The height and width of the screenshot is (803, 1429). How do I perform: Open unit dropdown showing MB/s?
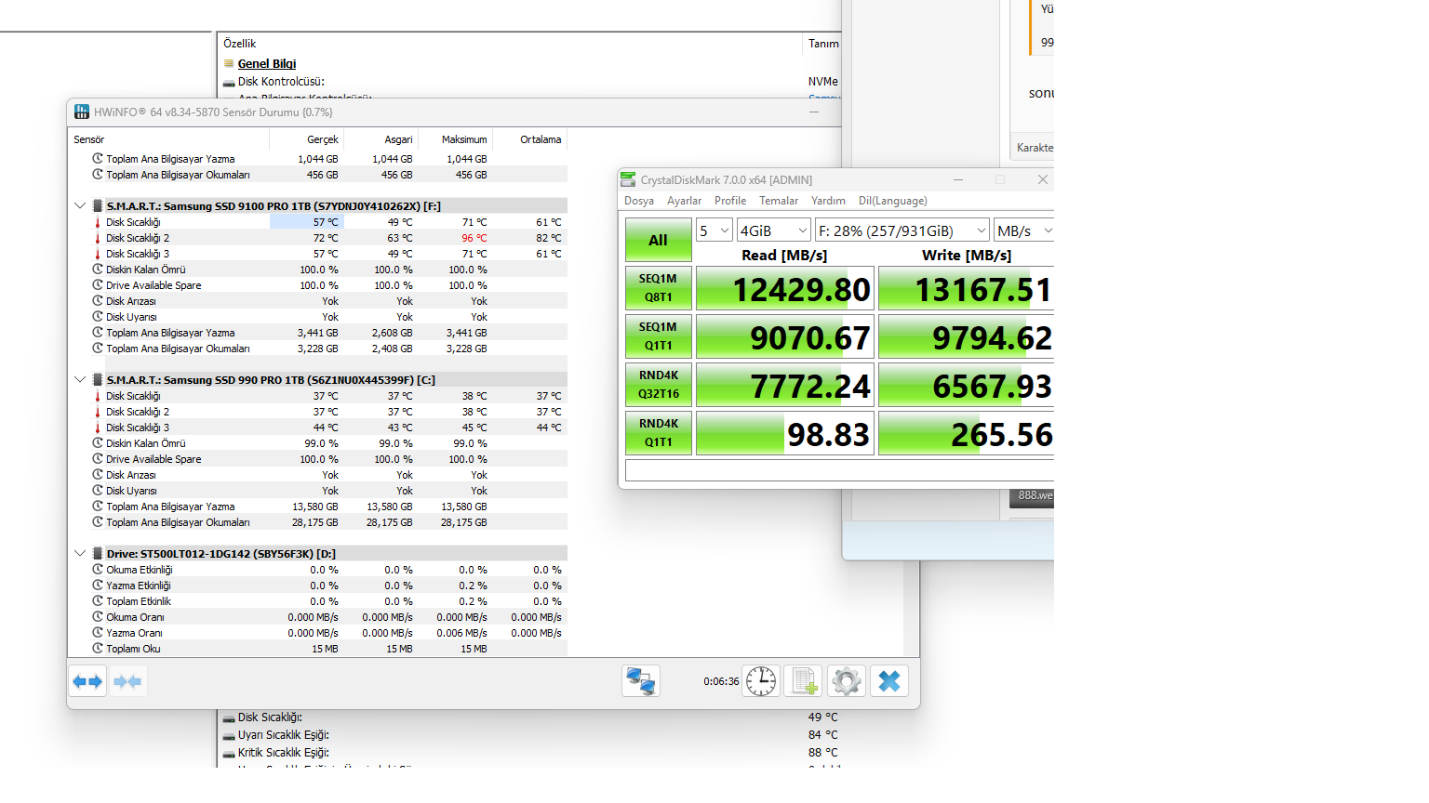1023,230
